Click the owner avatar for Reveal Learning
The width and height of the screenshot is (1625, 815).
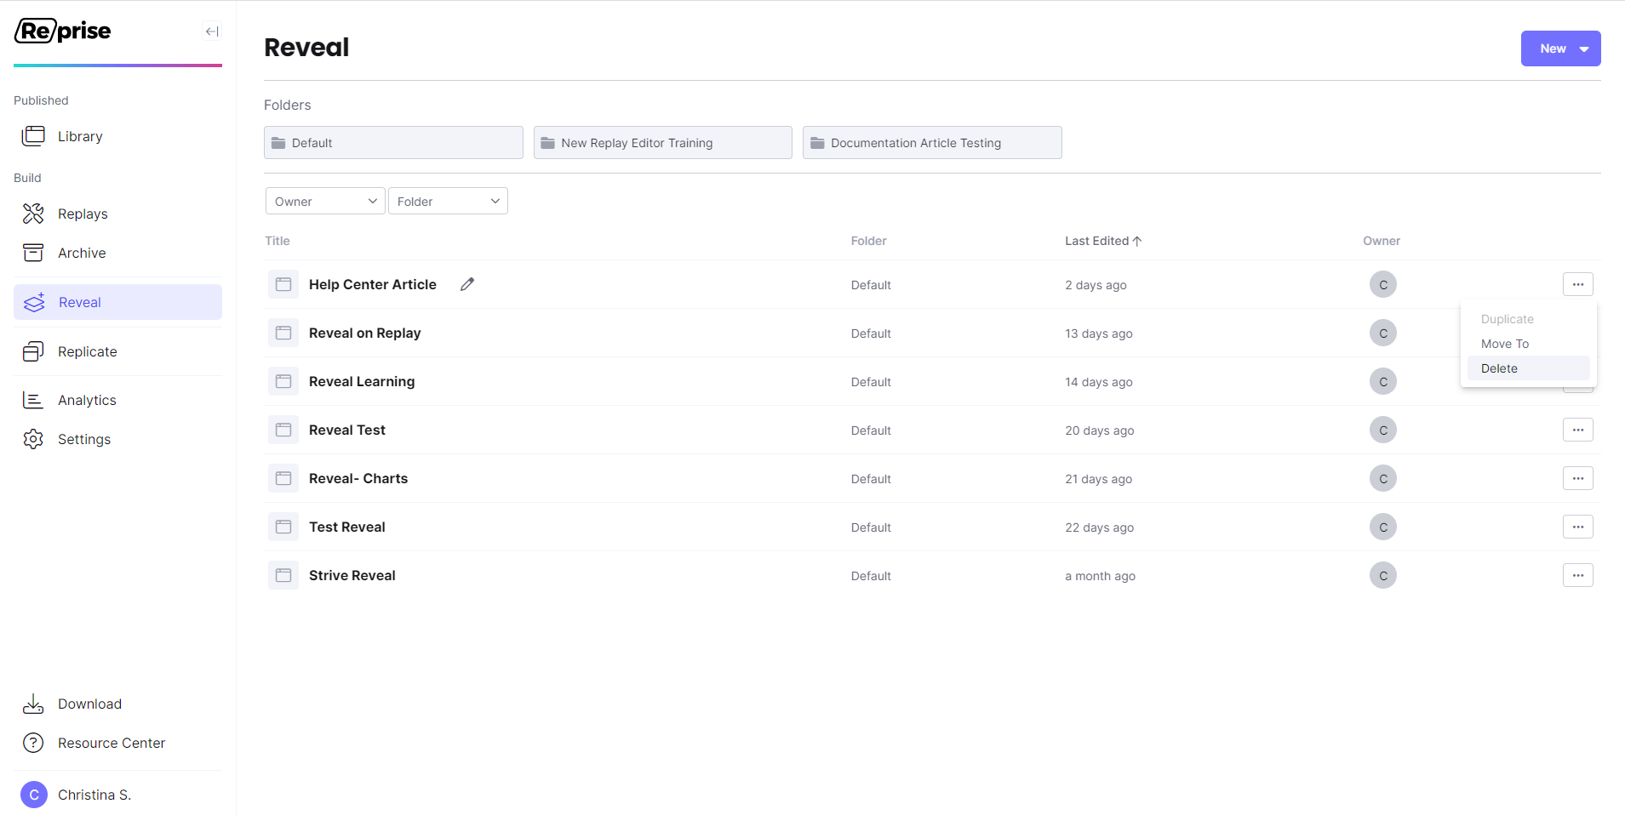pos(1383,381)
